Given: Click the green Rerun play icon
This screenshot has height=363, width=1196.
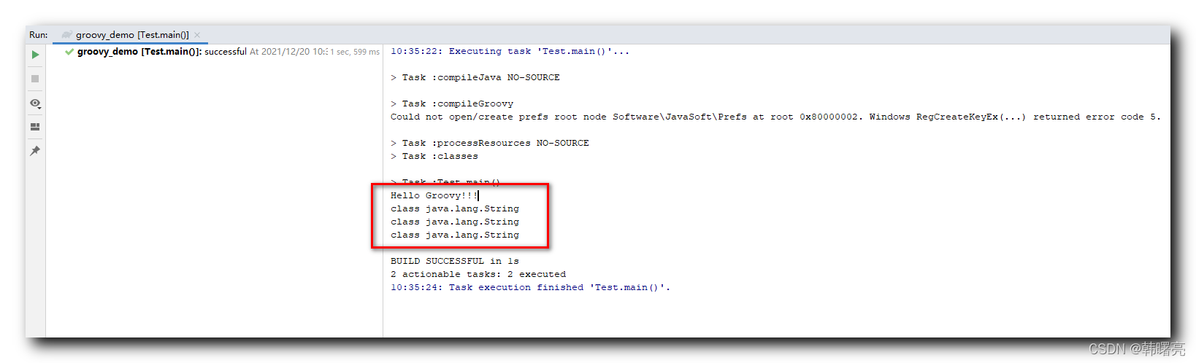Looking at the screenshot, I should click(x=35, y=55).
